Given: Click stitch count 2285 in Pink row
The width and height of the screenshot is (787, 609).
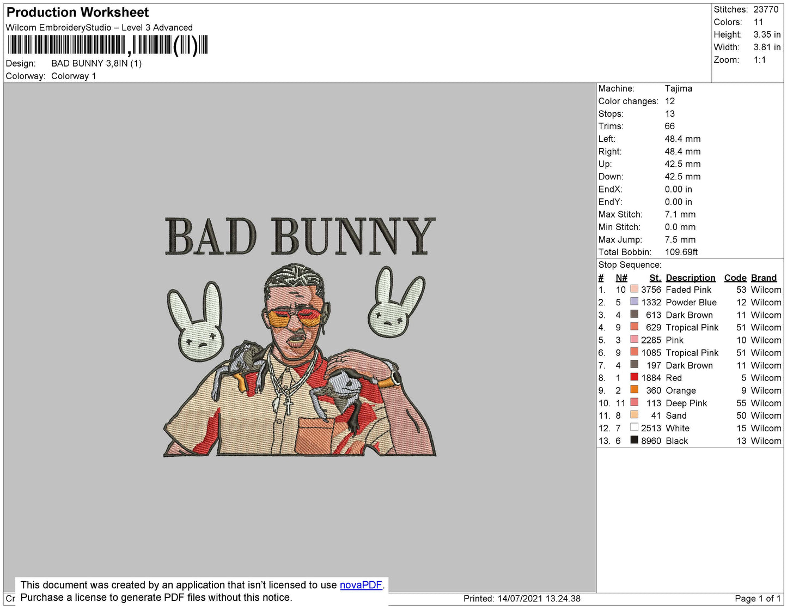Looking at the screenshot, I should 651,340.
